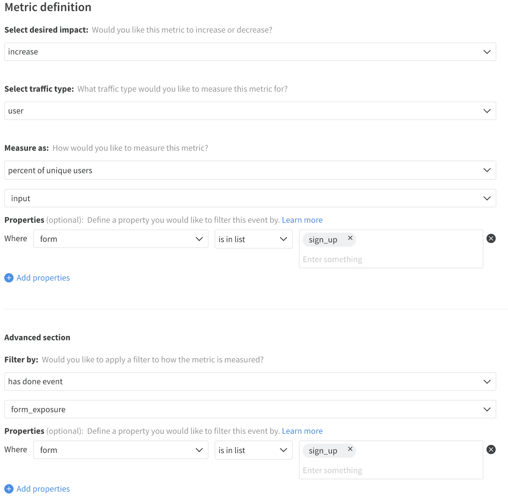Click the 'Advanced section' heading
508x499 pixels.
click(x=37, y=337)
